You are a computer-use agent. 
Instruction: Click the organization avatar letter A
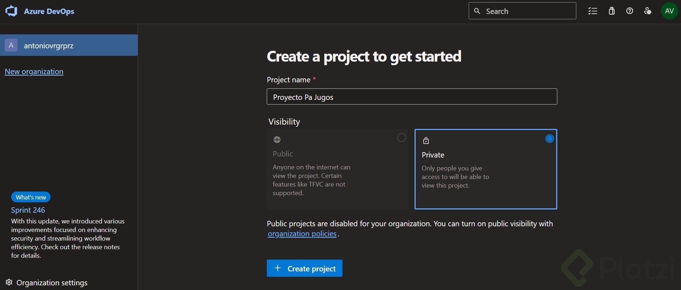click(11, 45)
